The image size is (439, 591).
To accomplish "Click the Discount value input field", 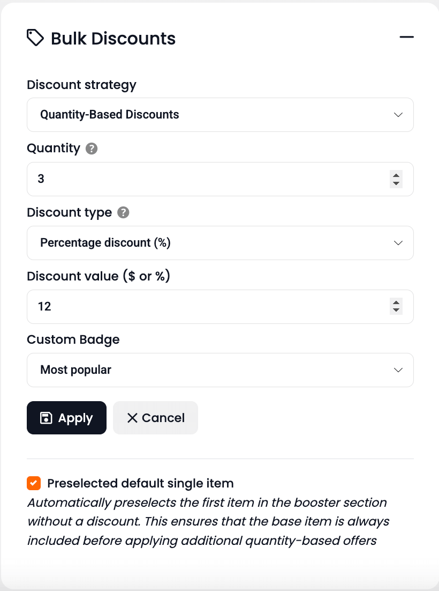I will tap(209, 307).
